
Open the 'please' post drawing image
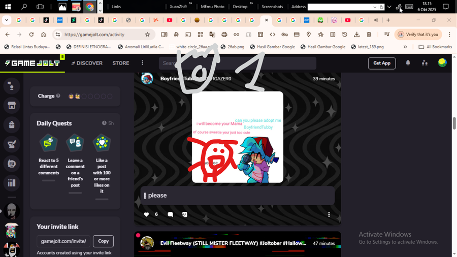(237, 137)
